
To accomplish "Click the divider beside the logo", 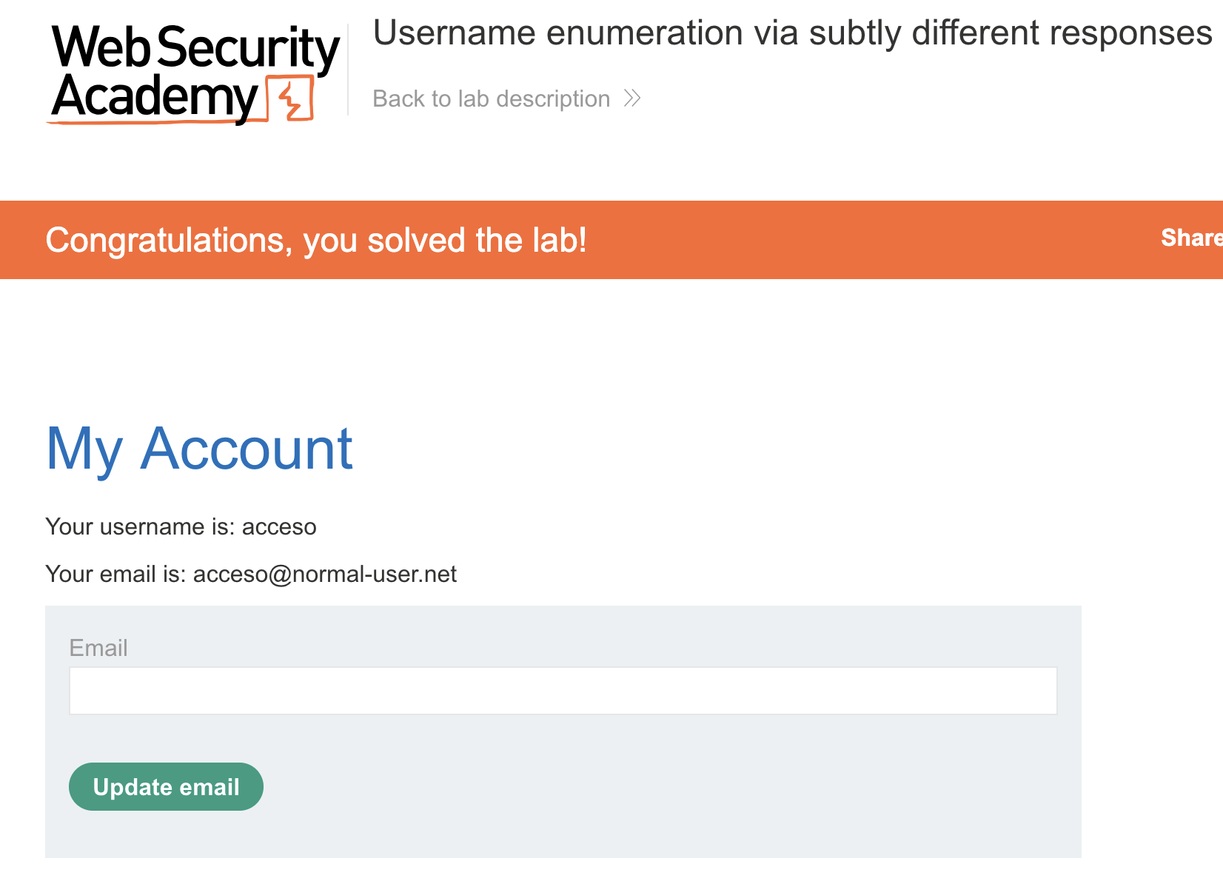I will click(348, 70).
